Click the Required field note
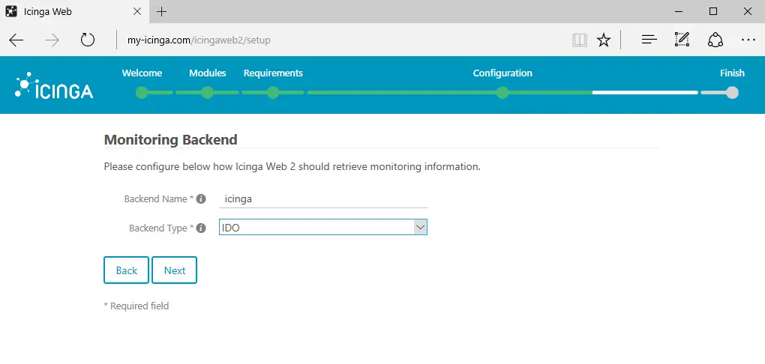 136,306
